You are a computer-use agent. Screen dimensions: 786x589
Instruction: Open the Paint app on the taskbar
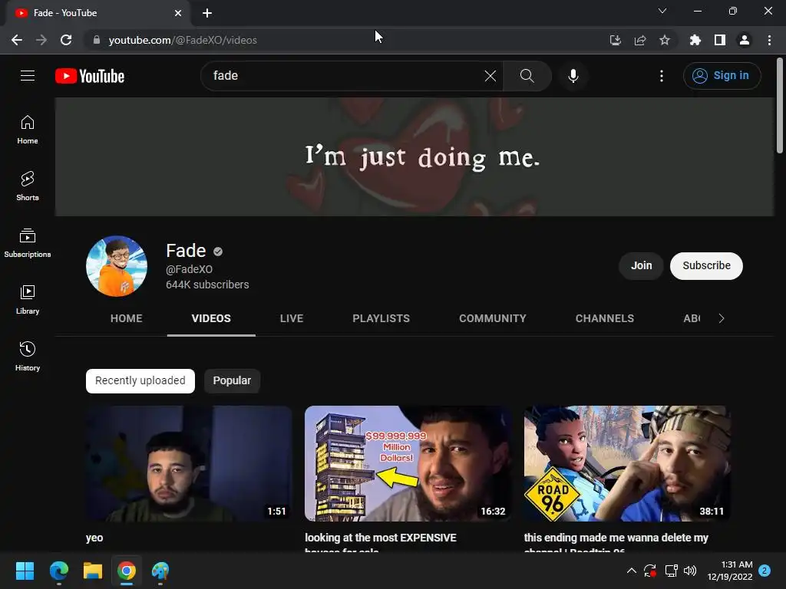tap(160, 571)
